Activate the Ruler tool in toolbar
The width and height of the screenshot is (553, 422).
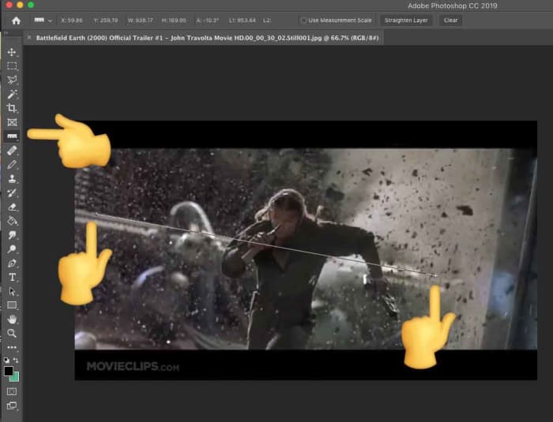12,136
